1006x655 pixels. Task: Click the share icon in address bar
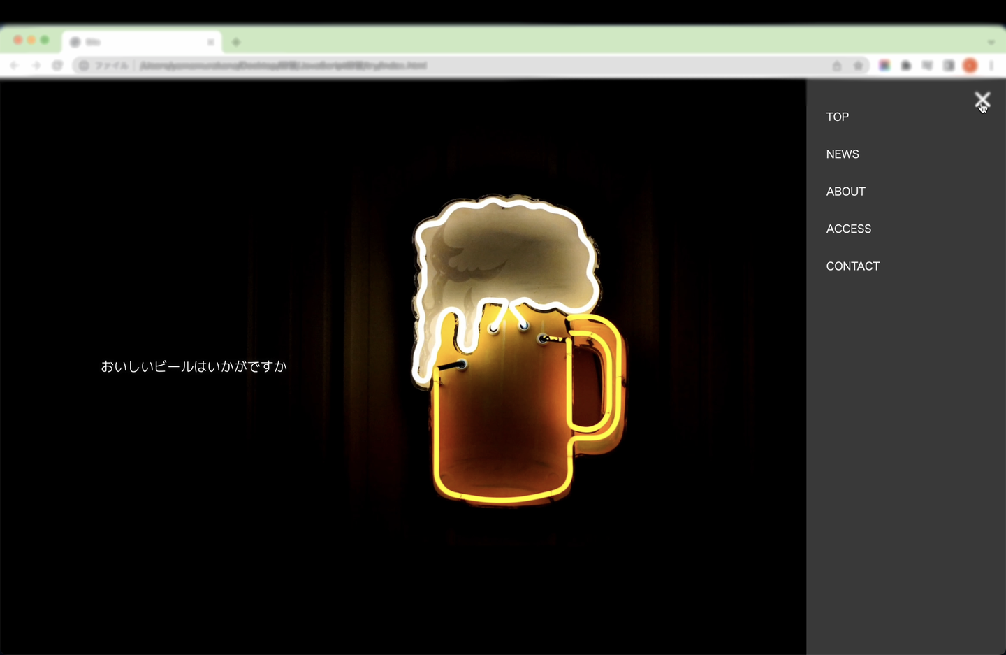[836, 66]
